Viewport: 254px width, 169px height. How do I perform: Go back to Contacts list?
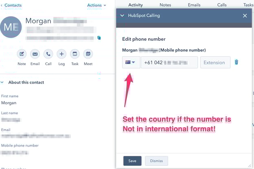tap(12, 5)
